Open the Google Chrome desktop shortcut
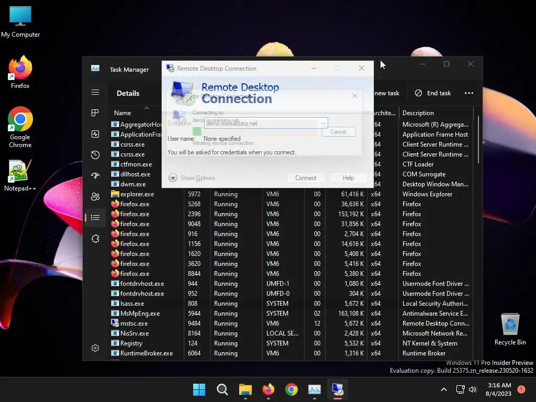 click(20, 127)
